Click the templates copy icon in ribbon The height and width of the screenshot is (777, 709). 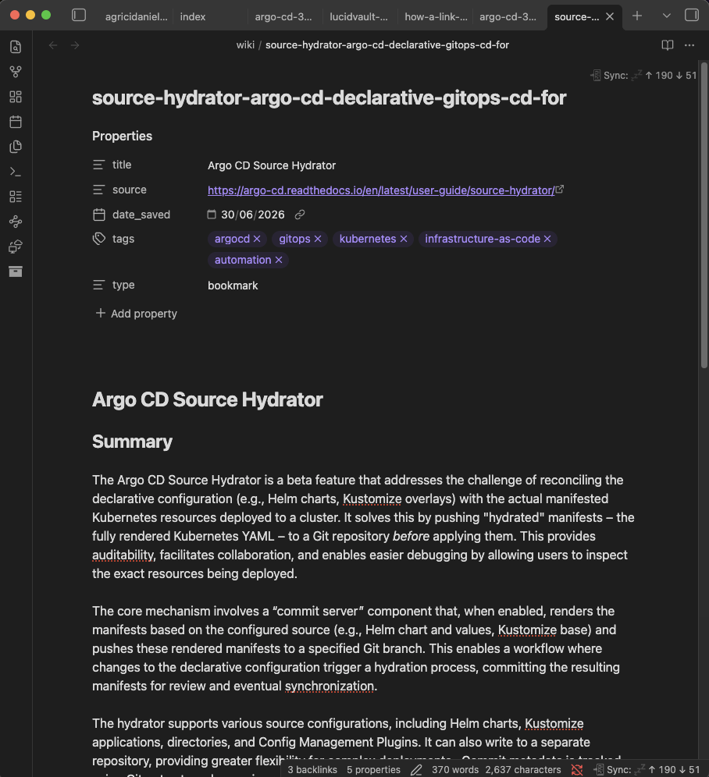(16, 147)
